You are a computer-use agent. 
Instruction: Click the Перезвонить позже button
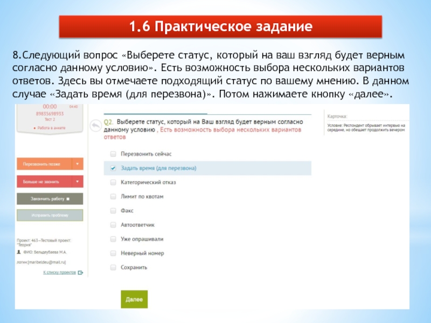tap(44, 164)
